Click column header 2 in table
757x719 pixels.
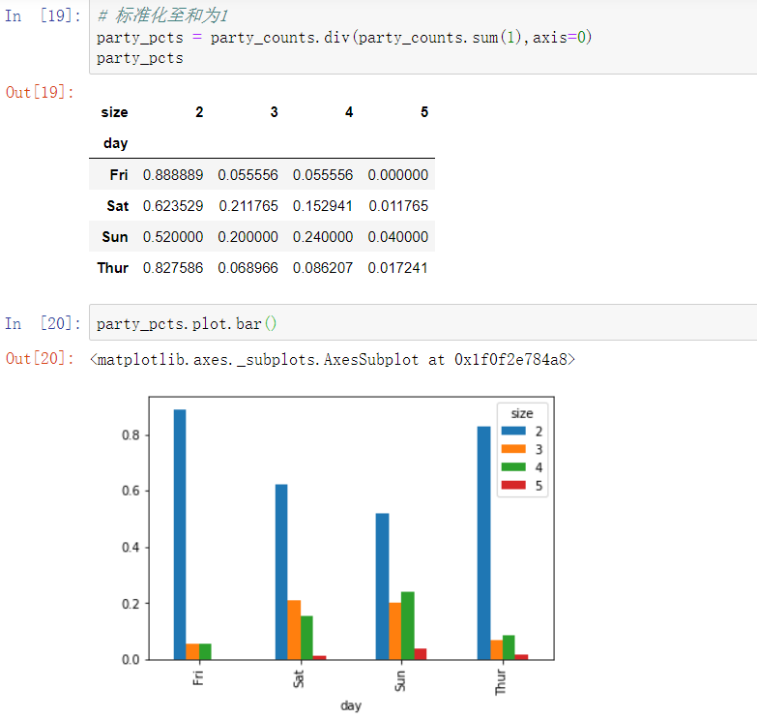point(199,112)
